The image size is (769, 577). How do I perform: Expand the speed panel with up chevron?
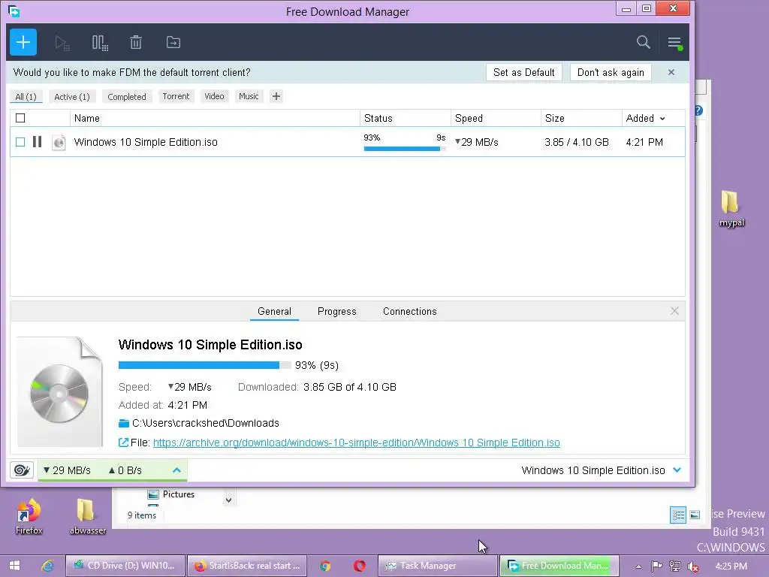[176, 470]
